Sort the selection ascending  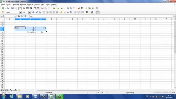click(71, 8)
